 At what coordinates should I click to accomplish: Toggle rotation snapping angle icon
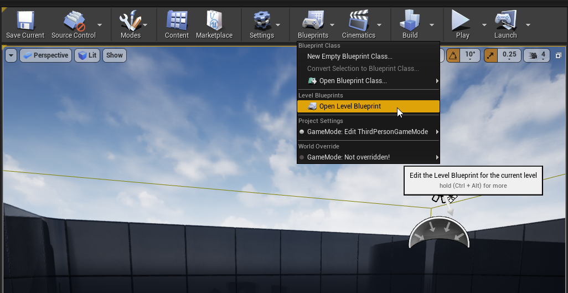453,55
